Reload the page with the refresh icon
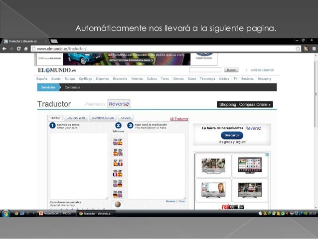The width and height of the screenshot is (318, 239). [x=18, y=49]
